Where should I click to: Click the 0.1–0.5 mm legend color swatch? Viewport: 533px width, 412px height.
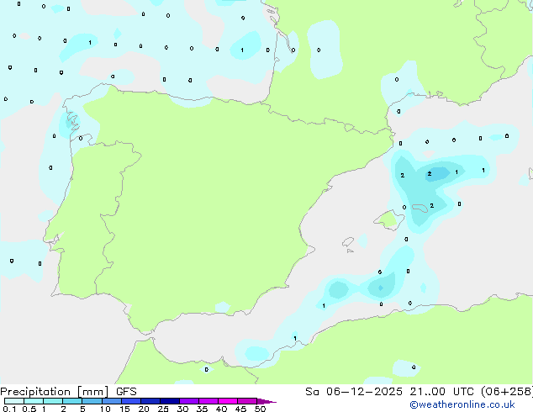click(14, 401)
